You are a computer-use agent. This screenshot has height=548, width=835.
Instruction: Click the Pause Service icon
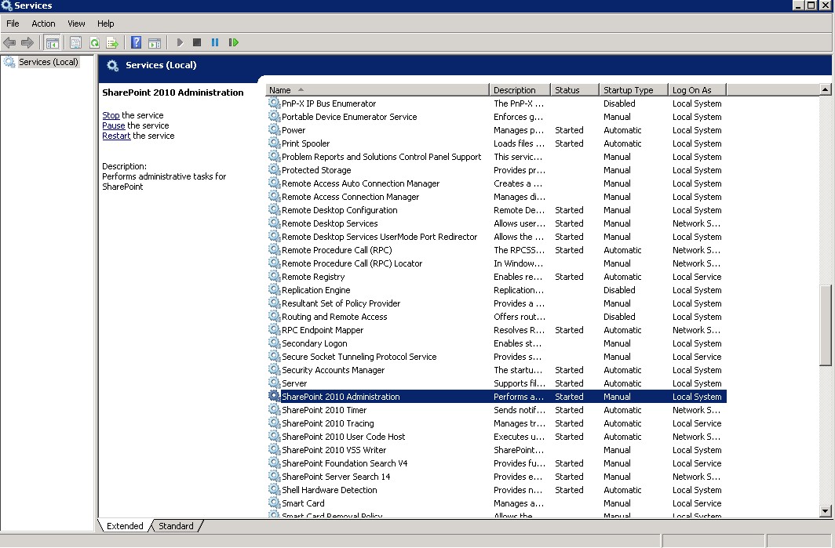pos(215,42)
